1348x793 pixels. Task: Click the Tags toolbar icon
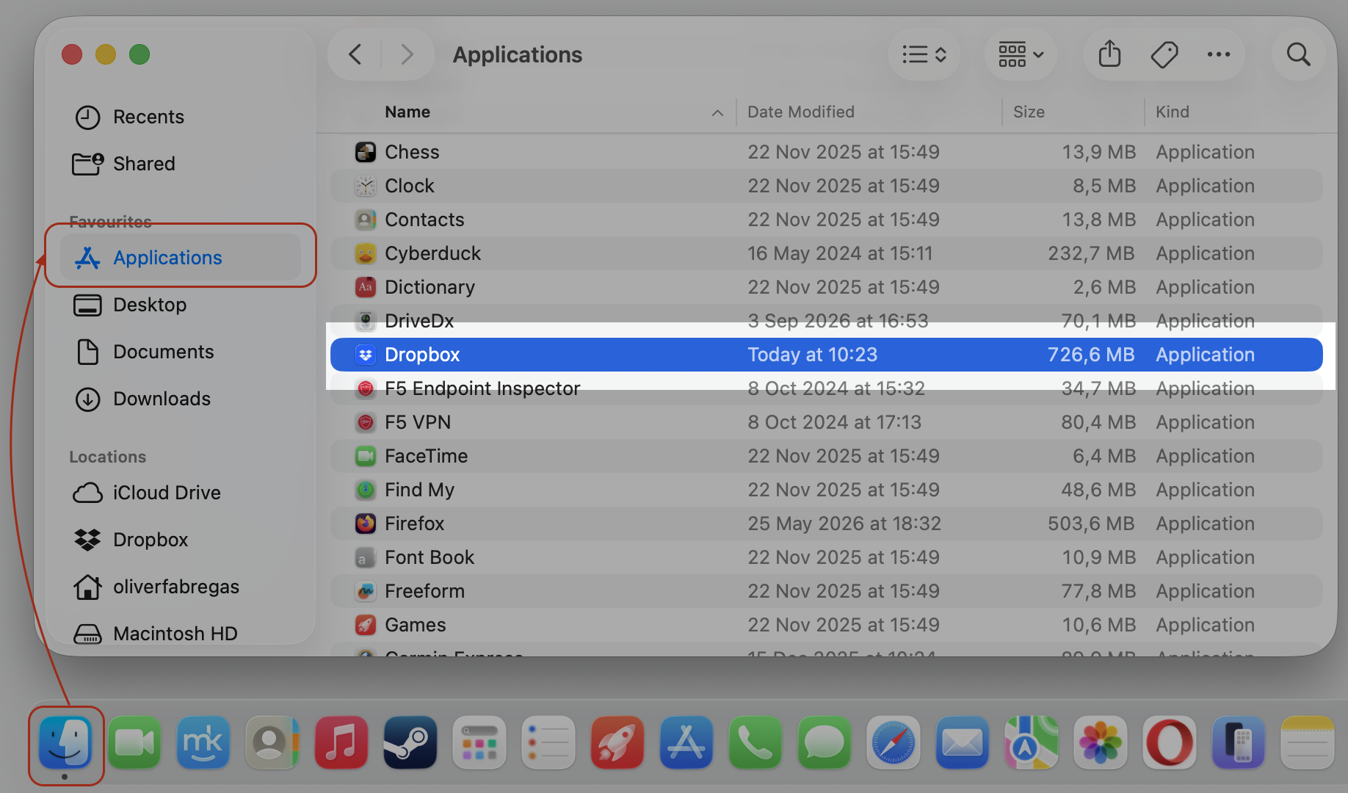tap(1164, 54)
